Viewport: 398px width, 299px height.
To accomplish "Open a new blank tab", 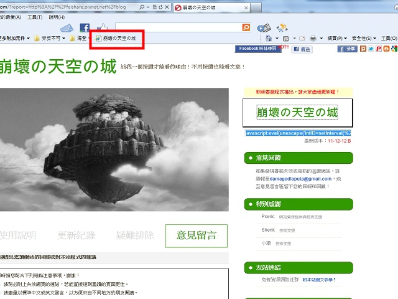I will [256, 7].
